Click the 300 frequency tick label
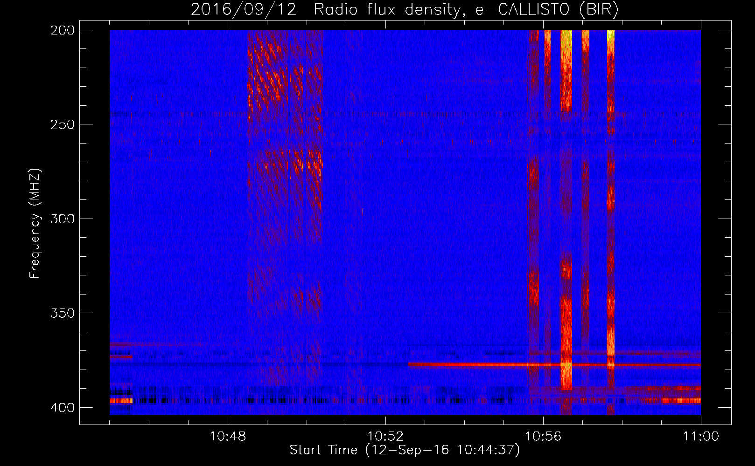The height and width of the screenshot is (466, 755). (62, 219)
